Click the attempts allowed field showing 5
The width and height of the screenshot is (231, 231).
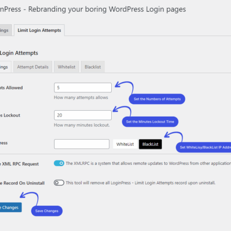[x=83, y=88]
